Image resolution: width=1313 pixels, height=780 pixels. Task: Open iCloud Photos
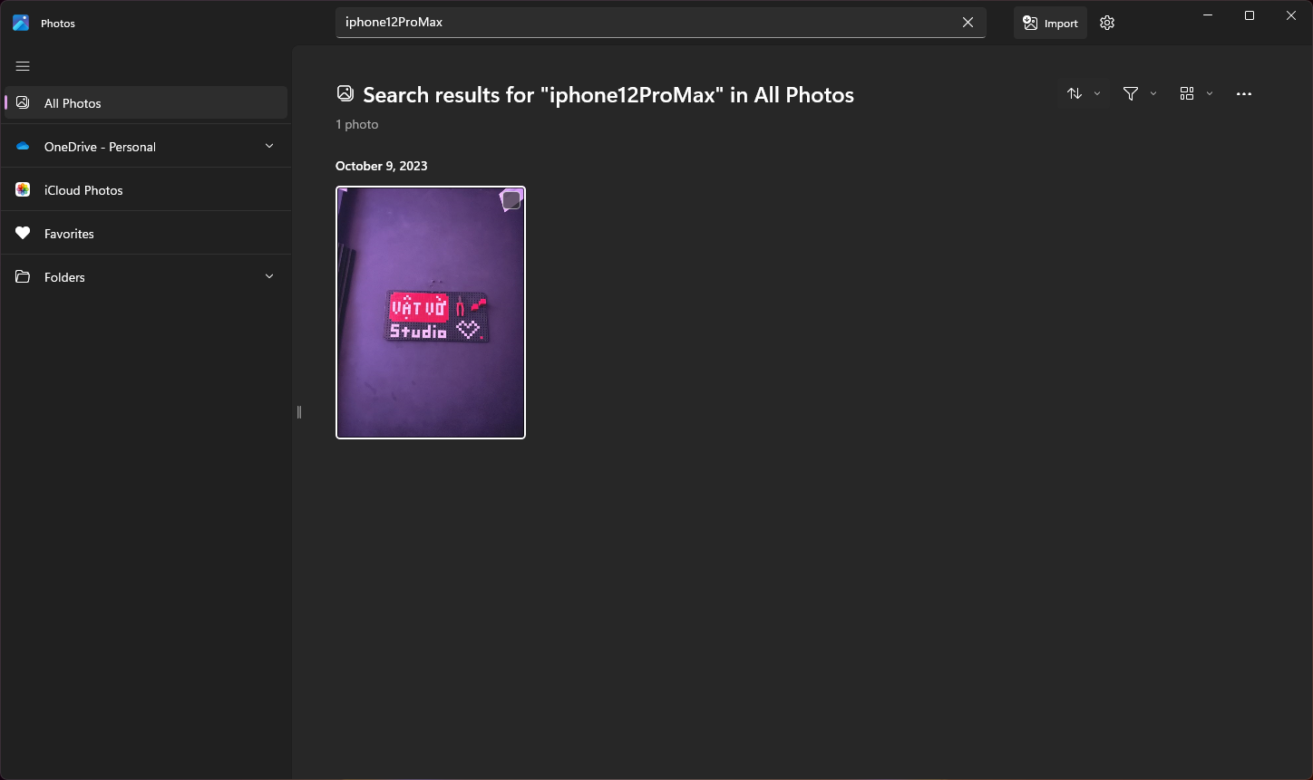(x=146, y=190)
